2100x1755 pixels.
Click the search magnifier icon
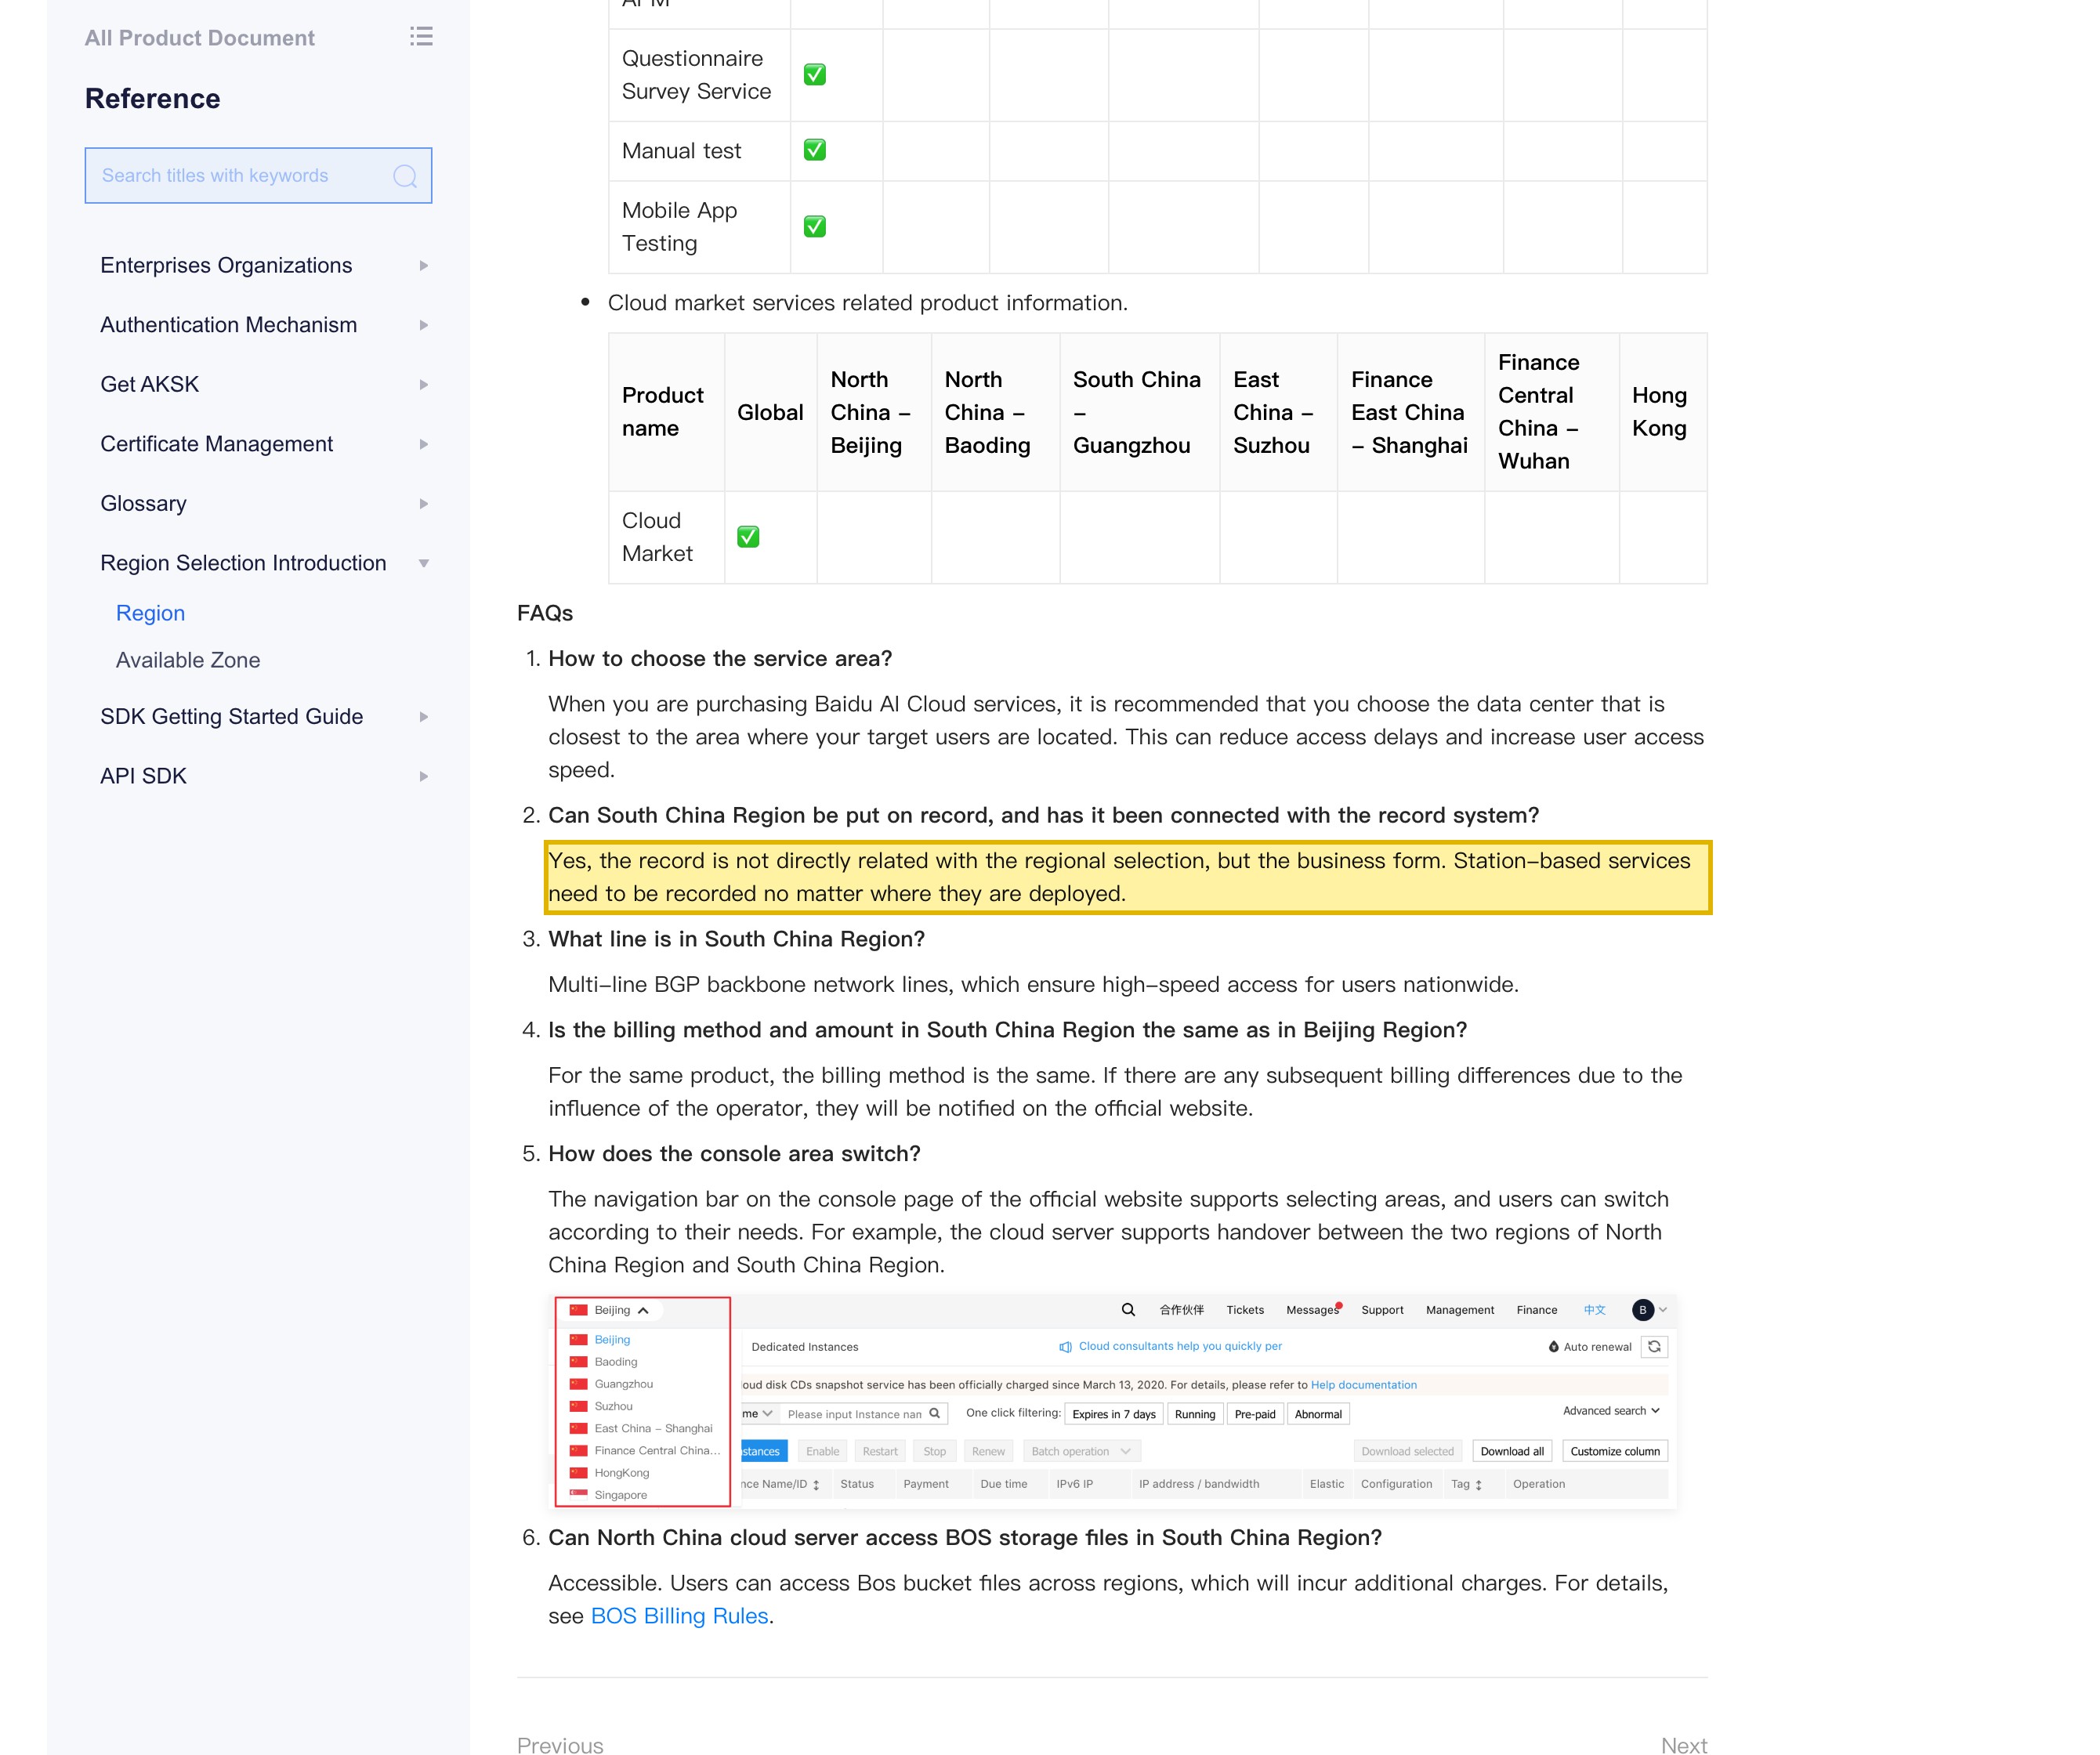(x=405, y=176)
